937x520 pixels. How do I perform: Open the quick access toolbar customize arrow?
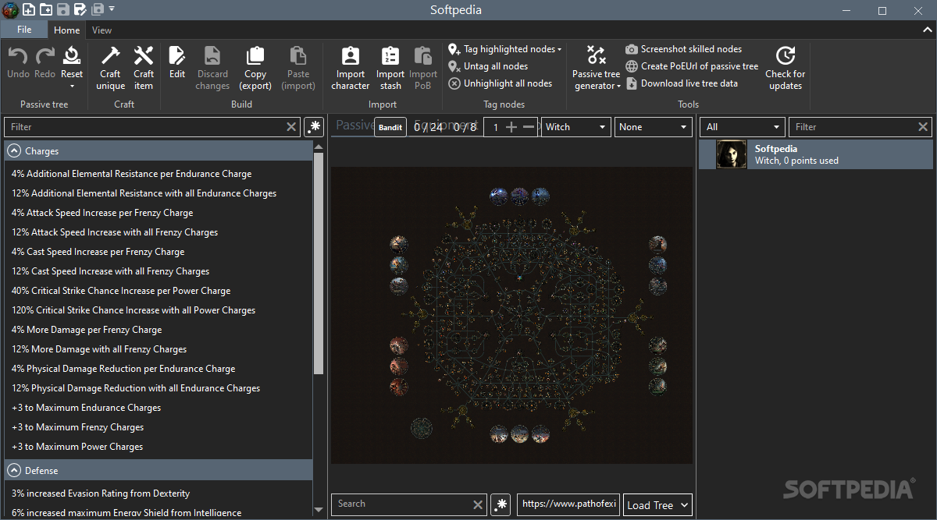pos(112,9)
